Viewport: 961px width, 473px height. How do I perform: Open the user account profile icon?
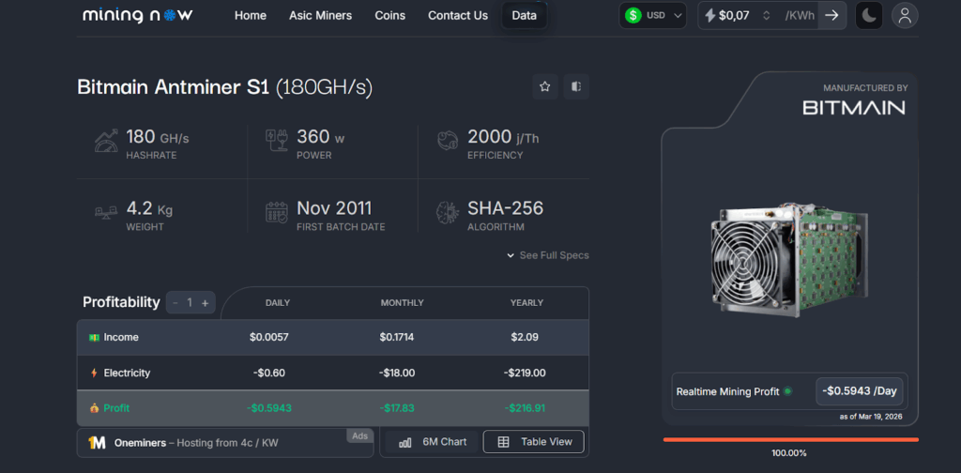click(905, 15)
